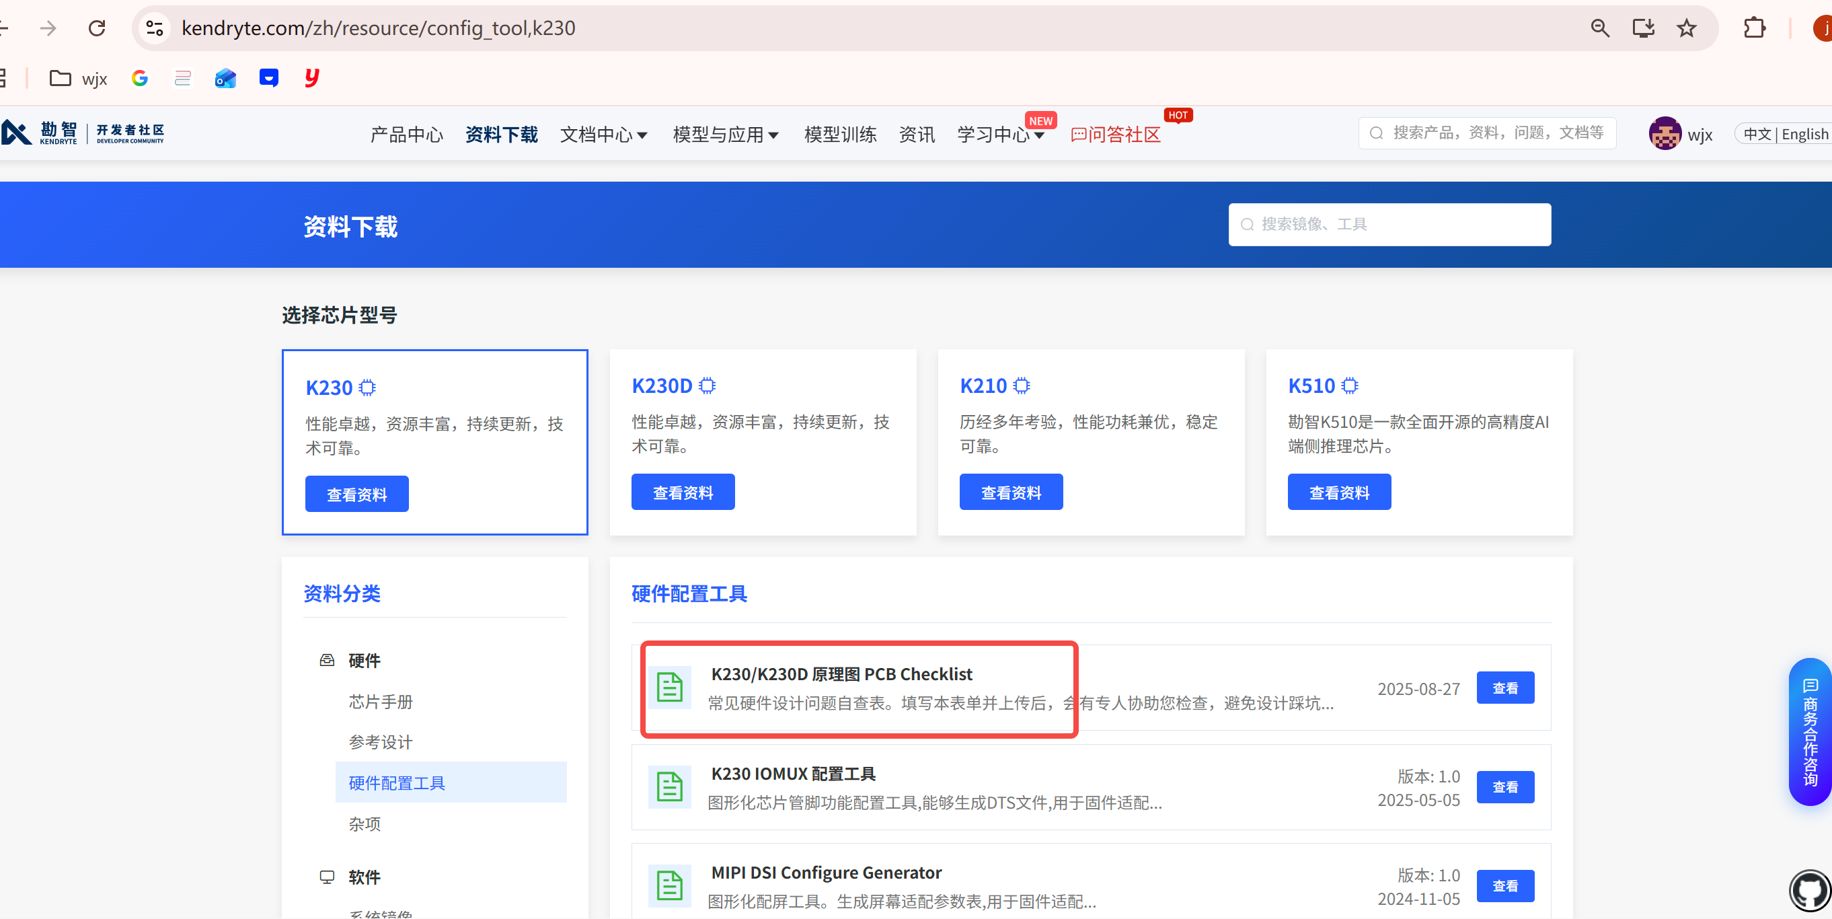Click the 硬件 sidebar section heading
The image size is (1832, 919).
point(364,661)
